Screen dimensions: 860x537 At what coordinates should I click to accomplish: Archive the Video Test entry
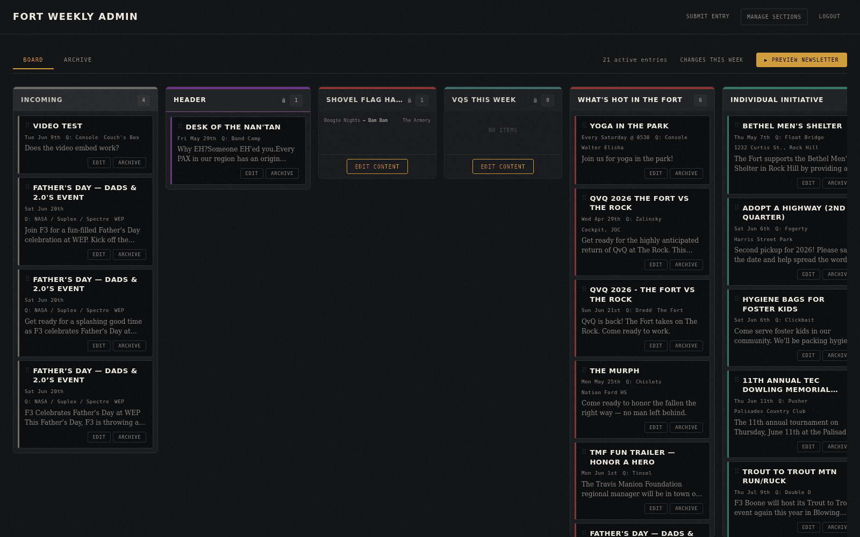click(130, 163)
